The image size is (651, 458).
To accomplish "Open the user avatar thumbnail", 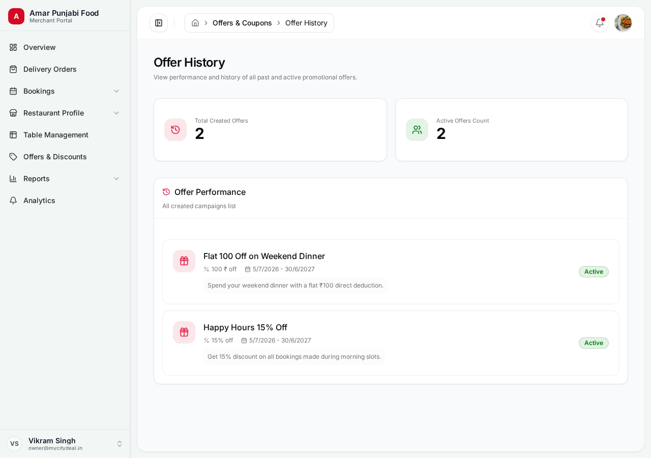I will [x=623, y=23].
